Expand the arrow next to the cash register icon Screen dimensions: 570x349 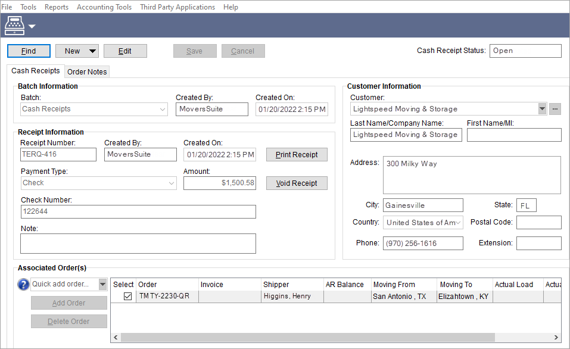pyautogui.click(x=32, y=26)
